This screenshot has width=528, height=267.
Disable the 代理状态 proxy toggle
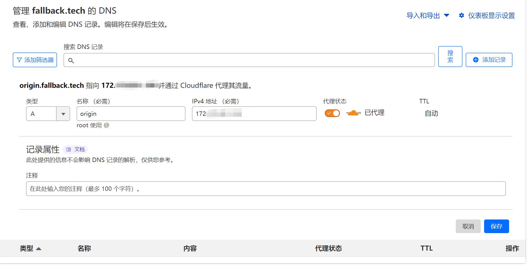[332, 113]
